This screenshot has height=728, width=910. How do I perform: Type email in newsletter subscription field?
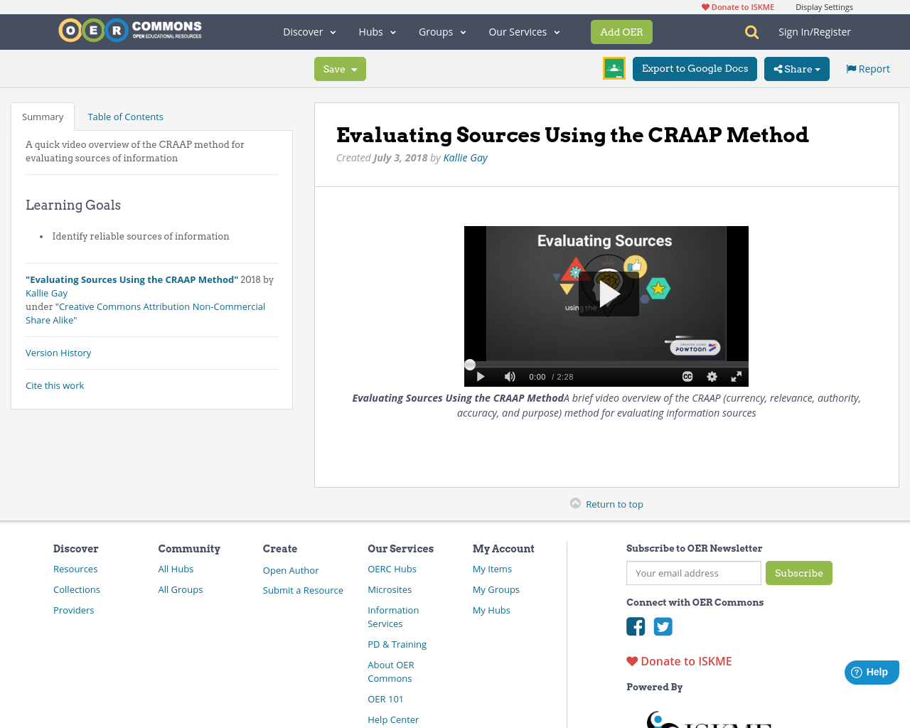[x=693, y=572]
